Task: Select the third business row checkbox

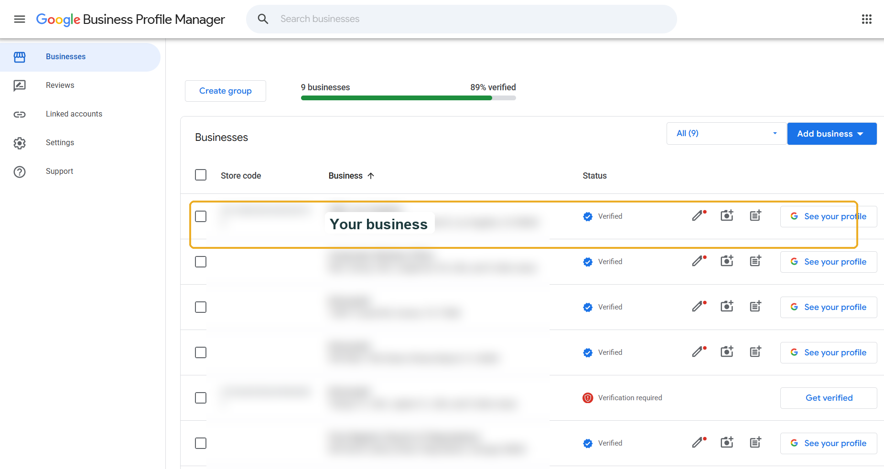Action: pos(201,307)
